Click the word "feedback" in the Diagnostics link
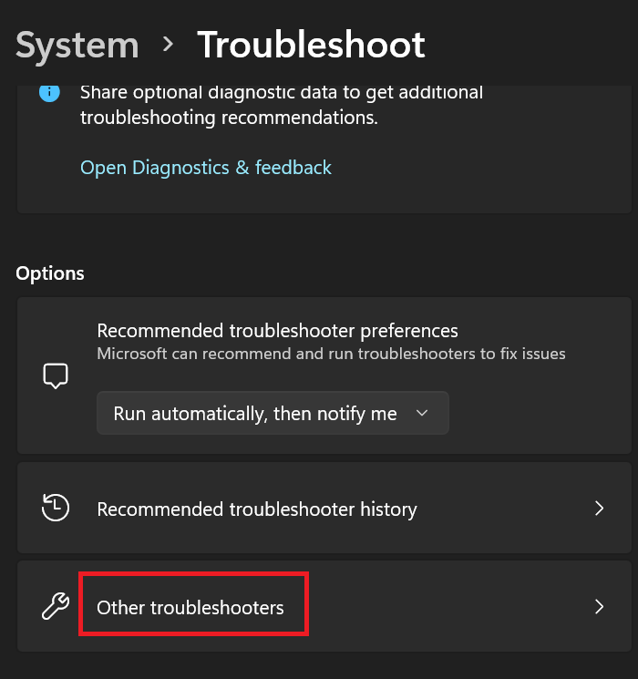638x679 pixels. pyautogui.click(x=293, y=168)
